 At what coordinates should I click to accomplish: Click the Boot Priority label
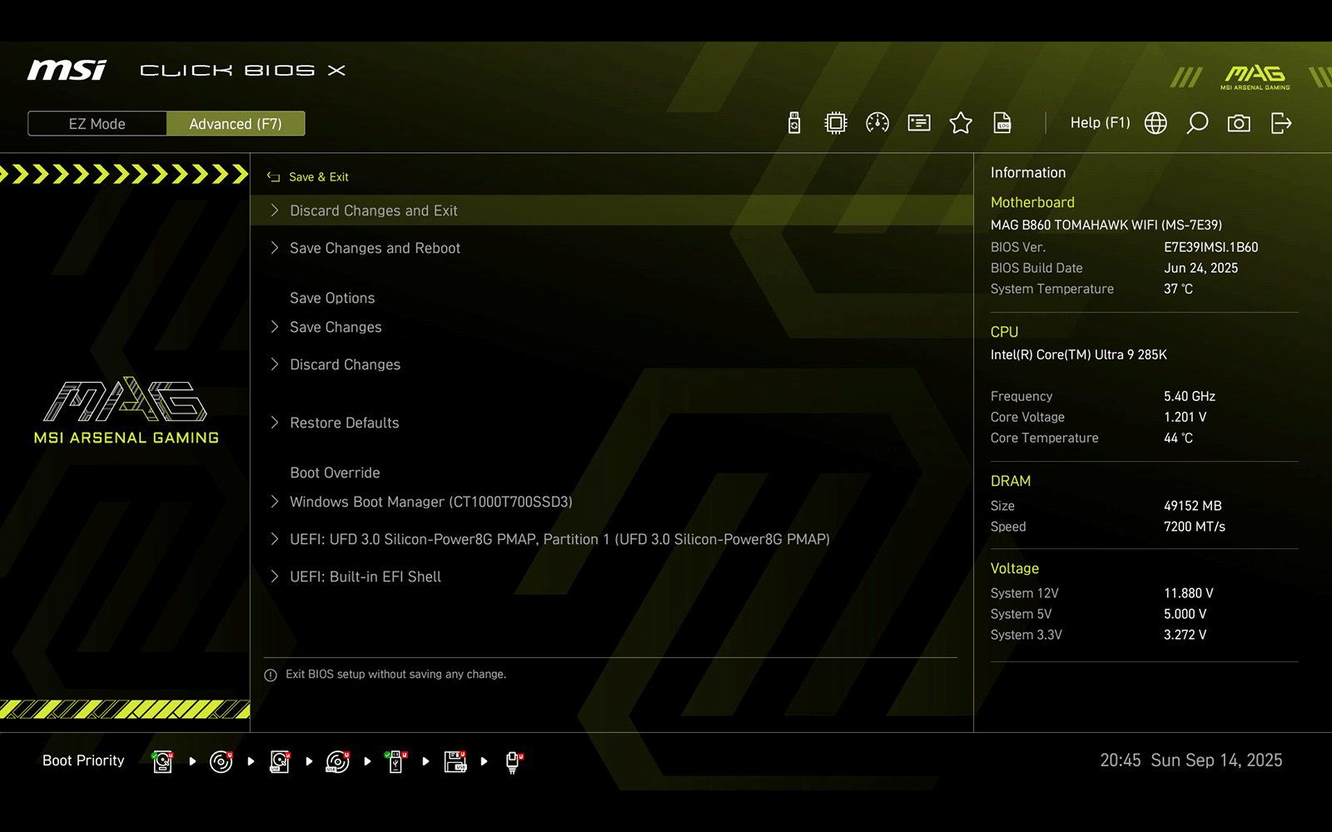[83, 760]
